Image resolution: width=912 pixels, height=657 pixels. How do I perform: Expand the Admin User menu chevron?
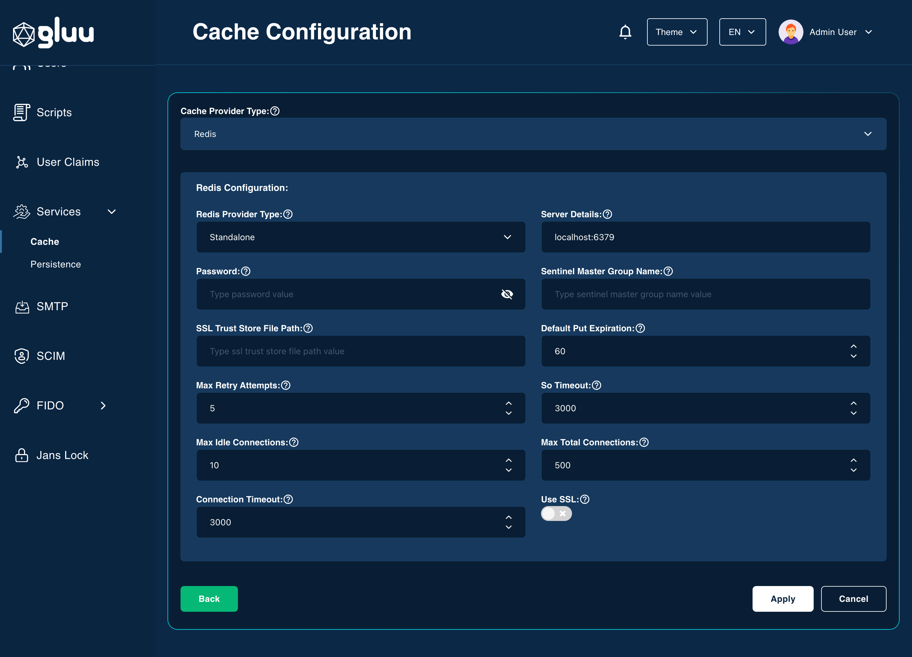pos(869,32)
